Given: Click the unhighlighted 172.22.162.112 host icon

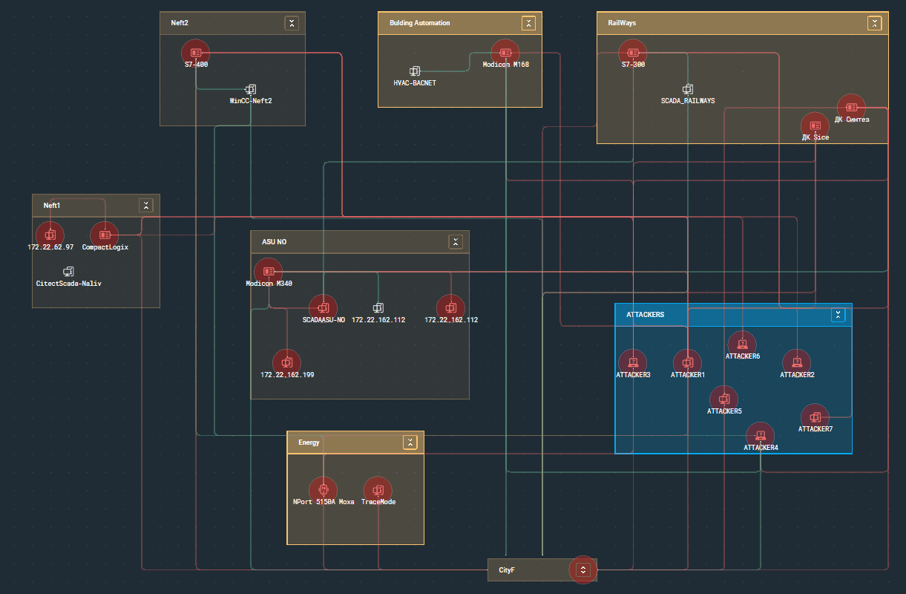Looking at the screenshot, I should click(378, 307).
